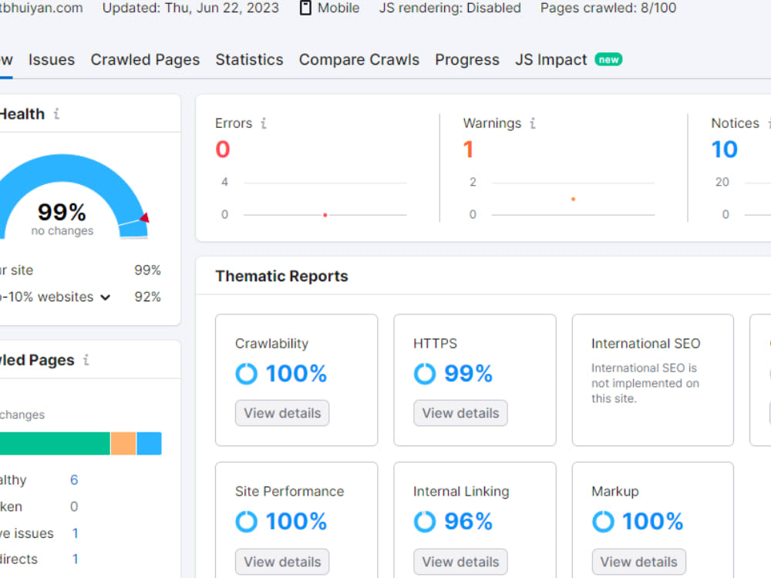View details for Markup
771x578 pixels.
pos(638,562)
